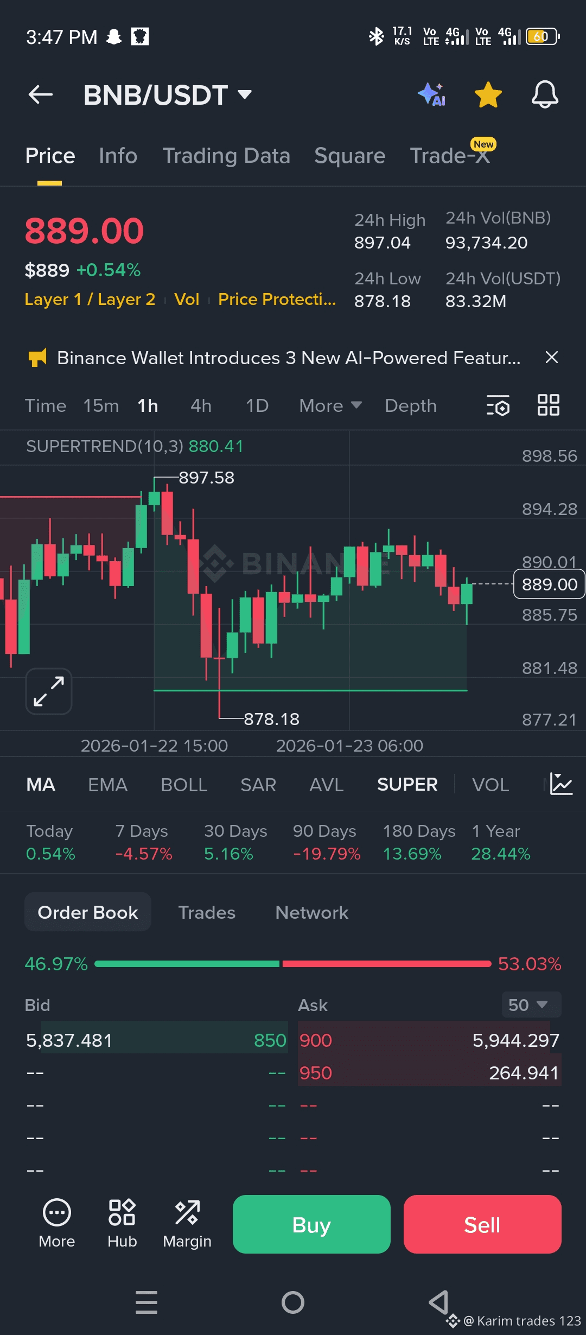Tap the 24h Vol(USDT) 83.32M value
Image resolution: width=586 pixels, height=1335 pixels.
tap(476, 301)
